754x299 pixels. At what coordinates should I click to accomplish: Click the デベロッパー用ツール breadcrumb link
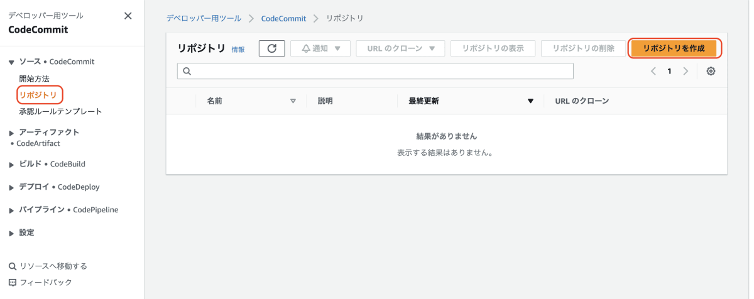click(204, 19)
